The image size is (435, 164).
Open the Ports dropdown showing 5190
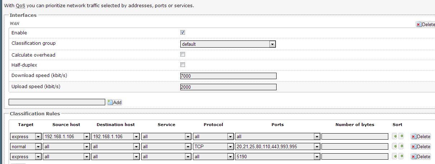(277, 156)
